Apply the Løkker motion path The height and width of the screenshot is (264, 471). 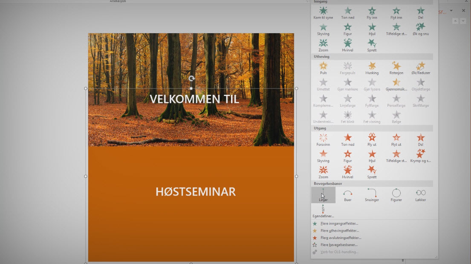coord(421,195)
